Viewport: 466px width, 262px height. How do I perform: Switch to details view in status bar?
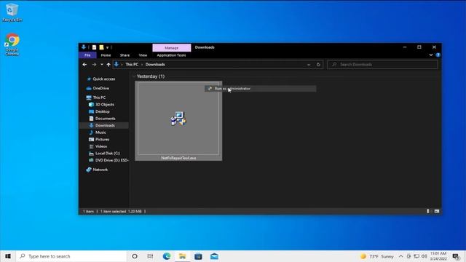pyautogui.click(x=428, y=211)
